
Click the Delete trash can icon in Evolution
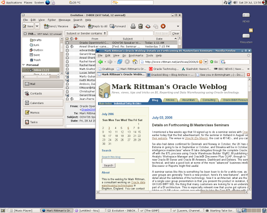click(141, 26)
